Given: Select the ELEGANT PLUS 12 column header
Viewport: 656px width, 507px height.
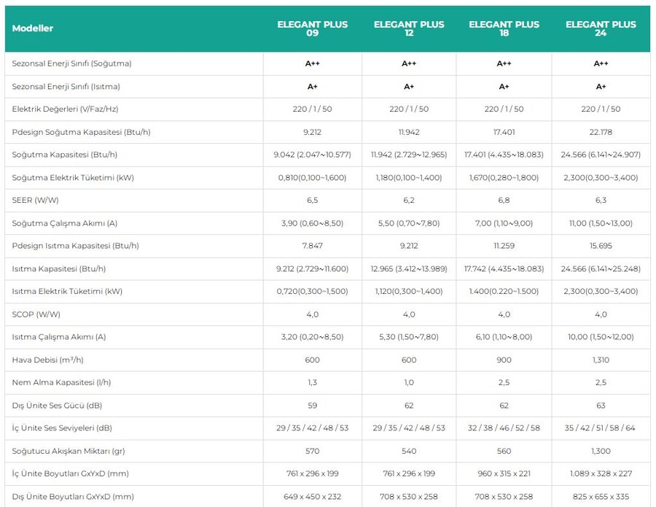Looking at the screenshot, I should (409, 28).
